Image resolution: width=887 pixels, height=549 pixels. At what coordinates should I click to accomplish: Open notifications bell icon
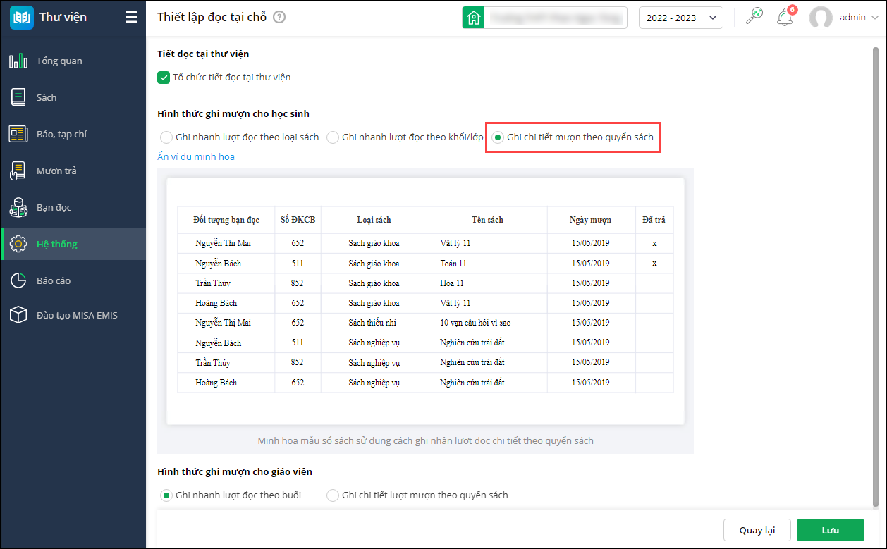[x=784, y=18]
